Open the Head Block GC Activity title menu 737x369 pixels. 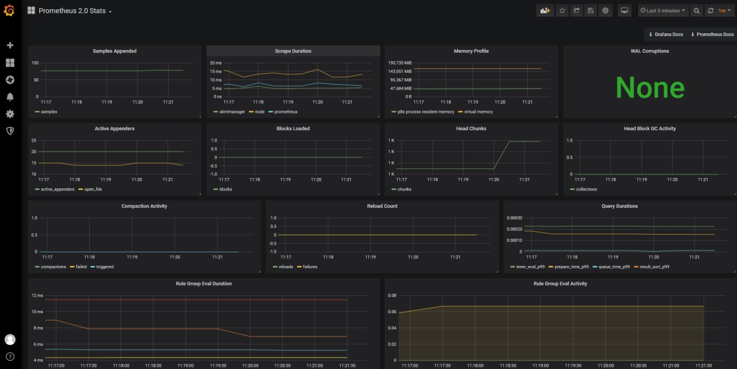649,128
